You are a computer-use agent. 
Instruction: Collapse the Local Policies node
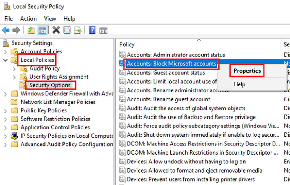tap(6, 60)
